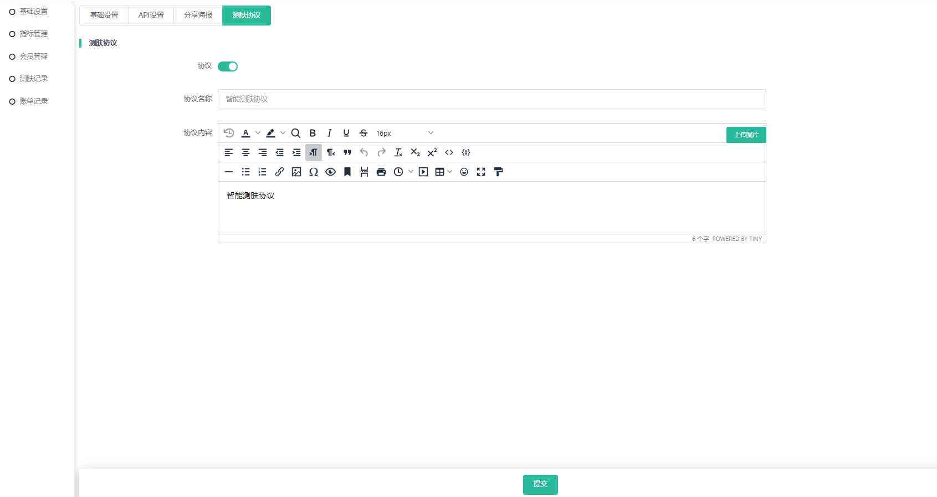Undo the last edit
Image resolution: width=937 pixels, height=497 pixels.
tap(364, 152)
